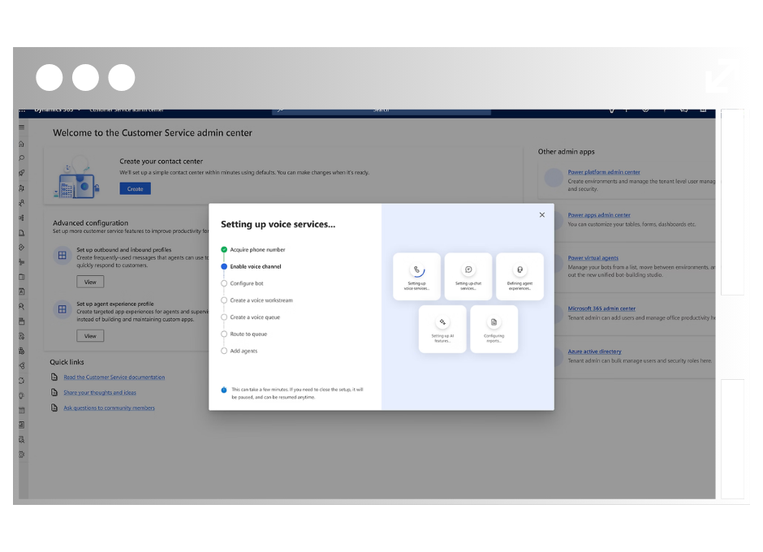
Task: Open the Power platform admin center link
Action: point(604,172)
